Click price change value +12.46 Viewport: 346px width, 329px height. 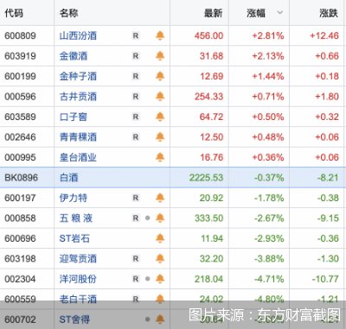pyautogui.click(x=324, y=35)
